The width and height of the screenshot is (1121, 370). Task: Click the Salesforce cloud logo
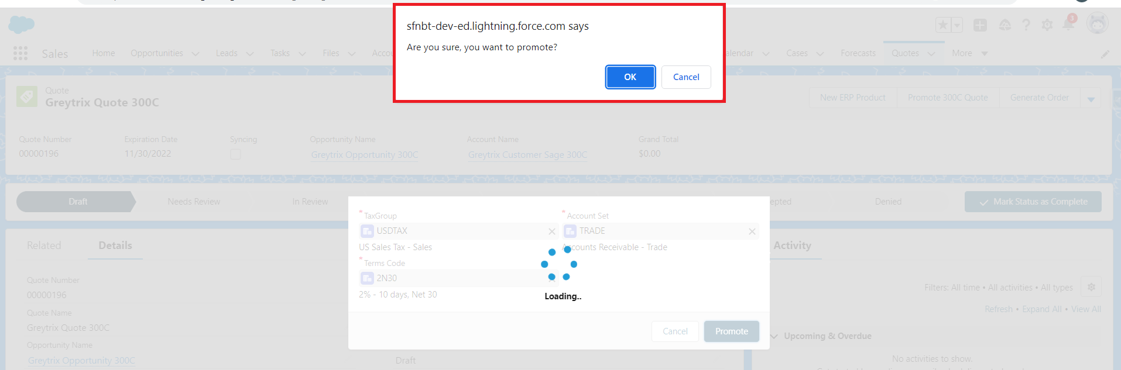22,25
